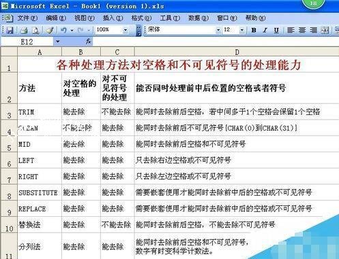Open the 格式 menu
Image resolution: width=339 pixels, height=259 pixels.
141,18
